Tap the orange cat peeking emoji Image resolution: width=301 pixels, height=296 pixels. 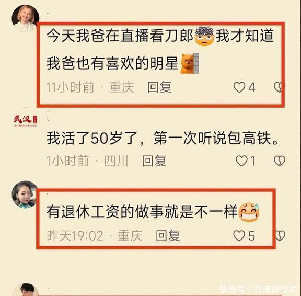pos(190,64)
